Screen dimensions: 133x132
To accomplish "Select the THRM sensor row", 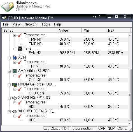I will tap(78, 66).
